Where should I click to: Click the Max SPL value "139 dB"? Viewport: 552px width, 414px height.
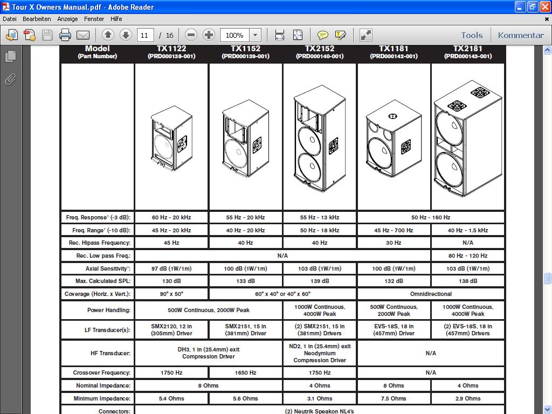coord(320,281)
